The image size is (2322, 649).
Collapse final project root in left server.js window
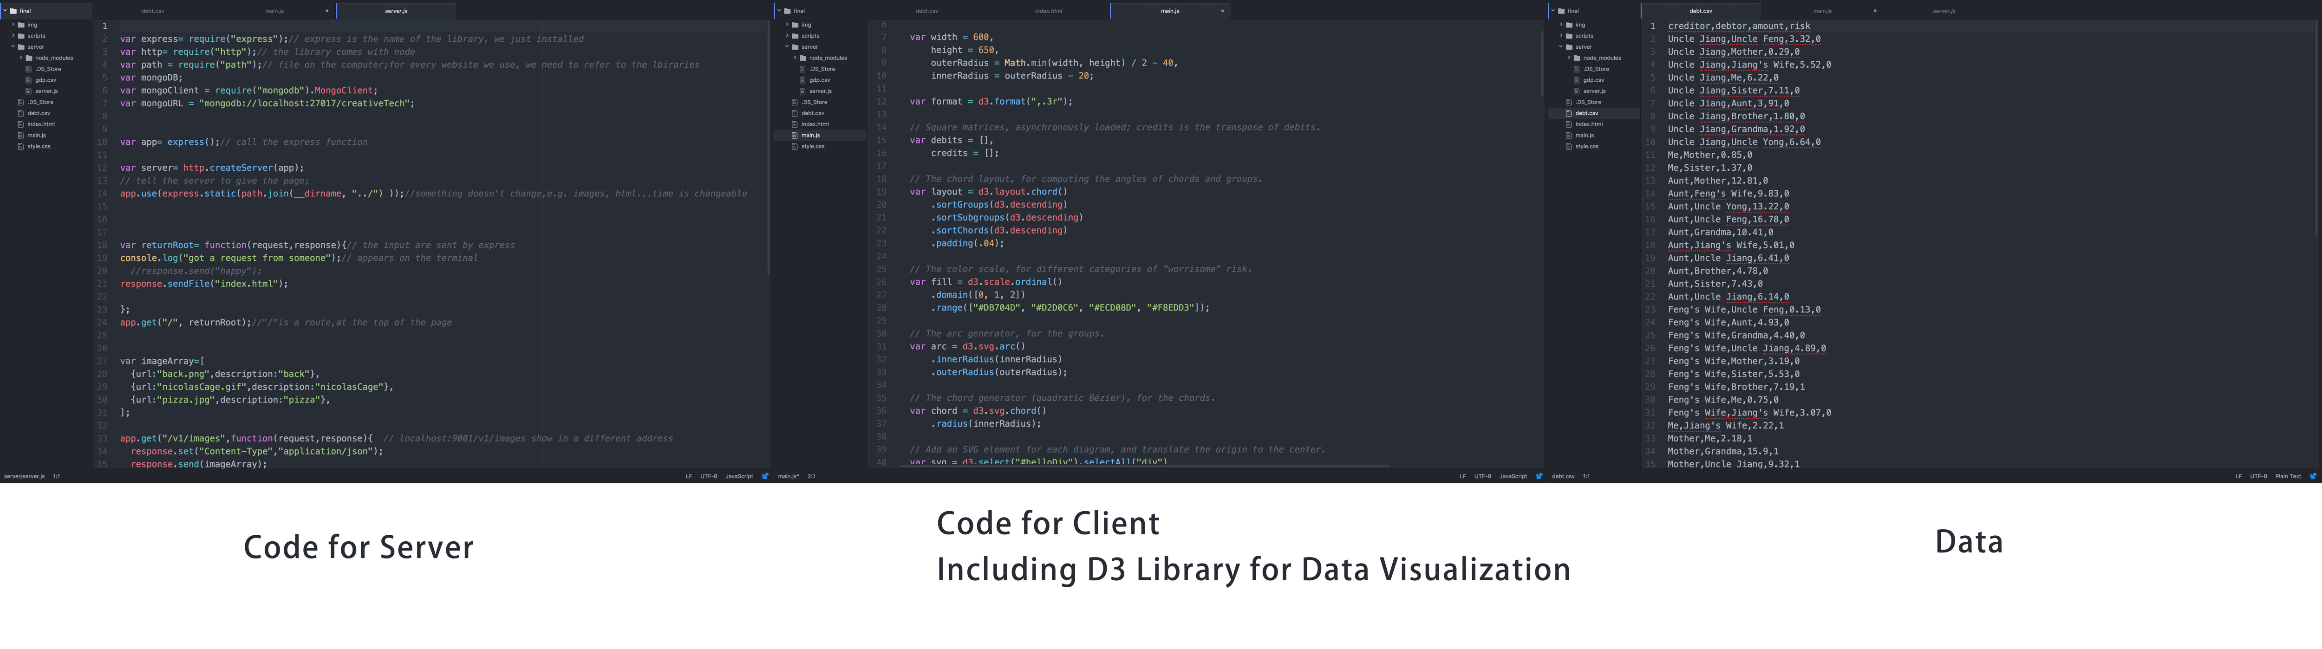(x=5, y=11)
